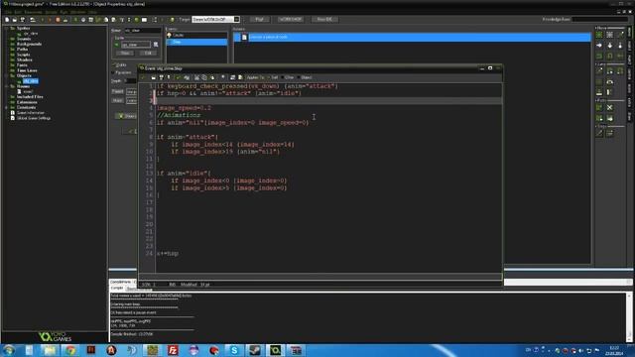635x357 pixels.
Task: Create a sprite via toolbar icon
Action: (75, 20)
